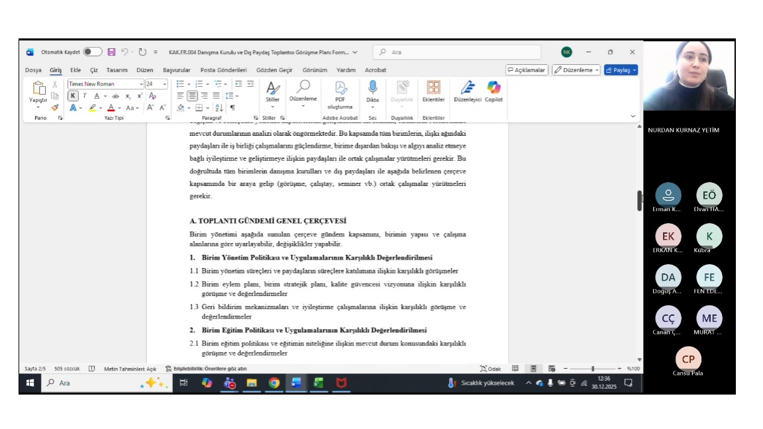Image resolution: width=763 pixels, height=429 pixels.
Task: Click the Format Painter brush icon
Action: pos(55,107)
